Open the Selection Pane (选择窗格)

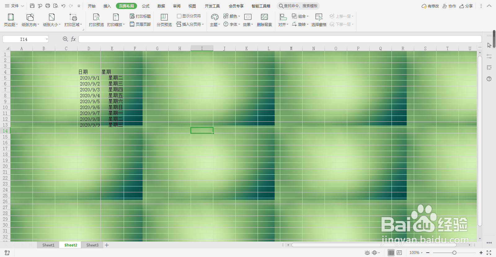point(319,20)
